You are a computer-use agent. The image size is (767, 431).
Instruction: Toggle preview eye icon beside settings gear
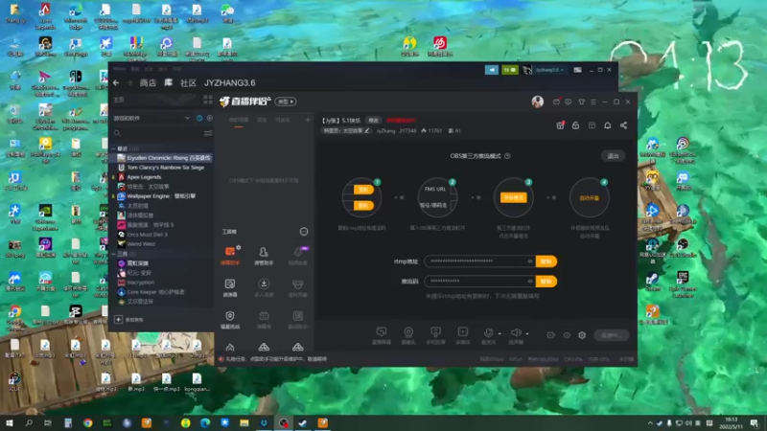[x=567, y=335]
